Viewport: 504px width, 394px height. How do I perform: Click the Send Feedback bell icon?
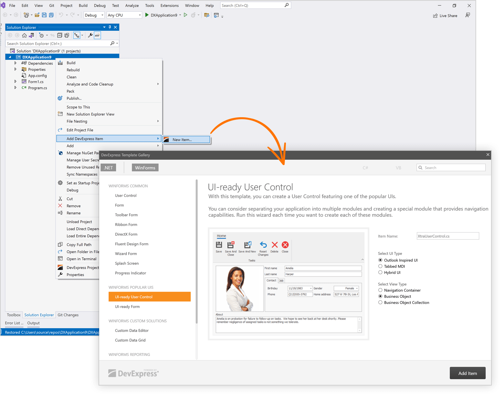tap(468, 15)
